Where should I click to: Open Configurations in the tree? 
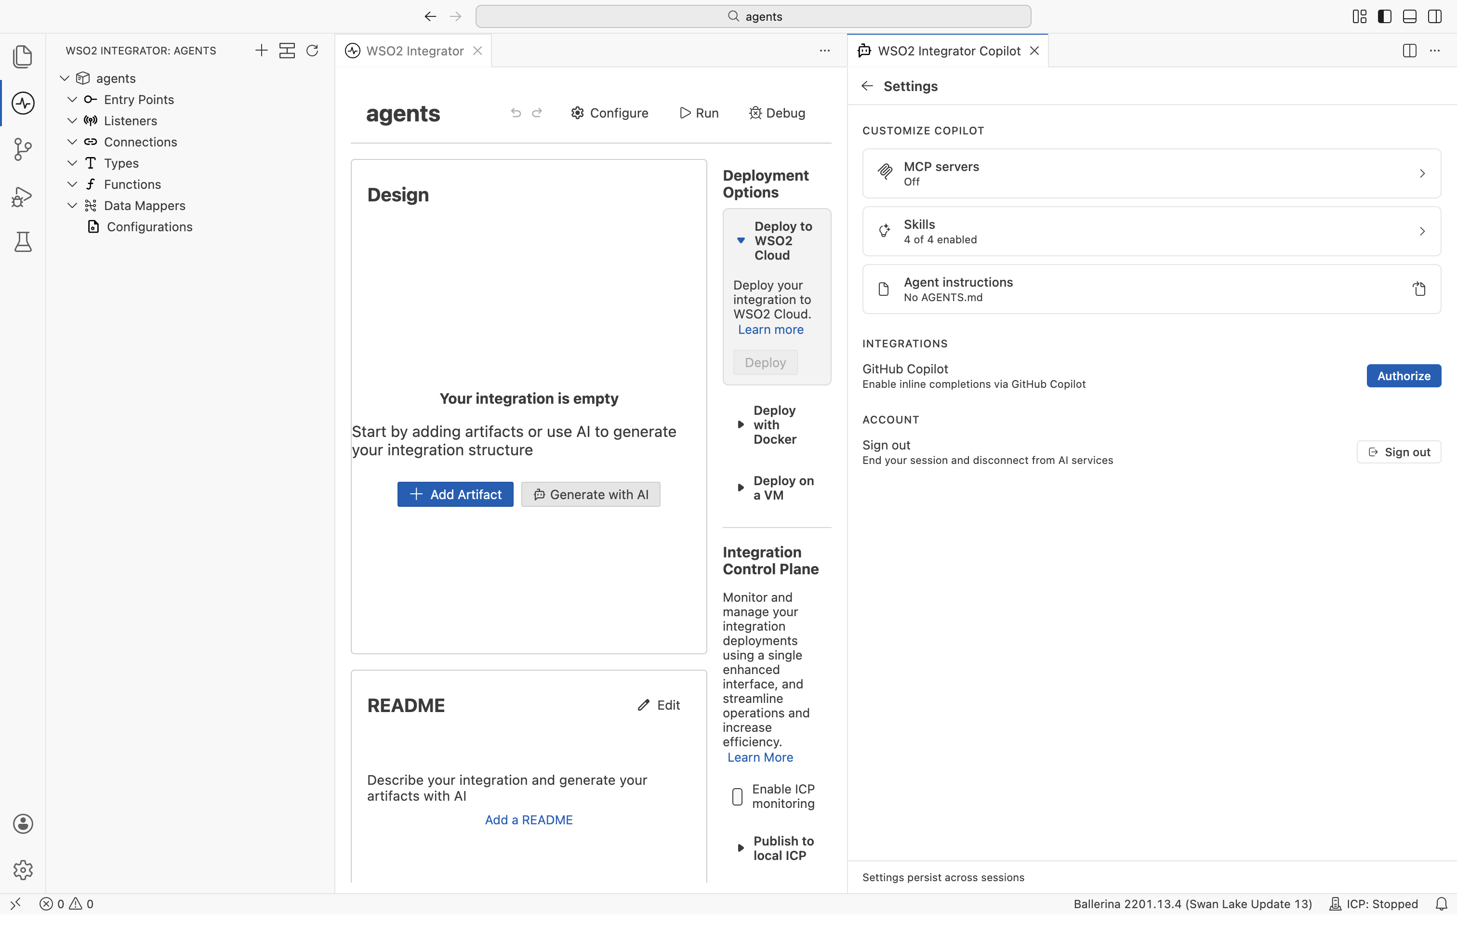149,227
